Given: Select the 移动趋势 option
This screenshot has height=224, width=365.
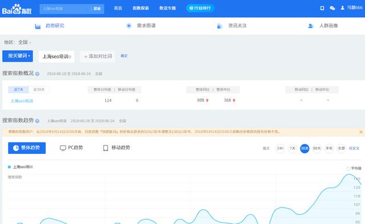Looking at the screenshot, I should point(116,148).
